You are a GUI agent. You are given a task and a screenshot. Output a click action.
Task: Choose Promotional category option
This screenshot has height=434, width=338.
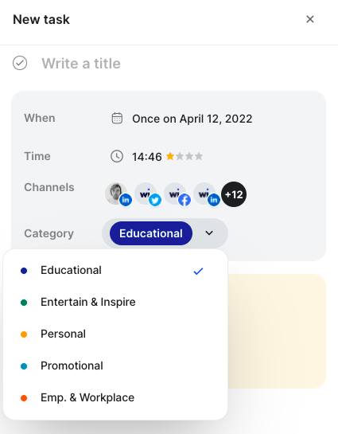click(115, 366)
